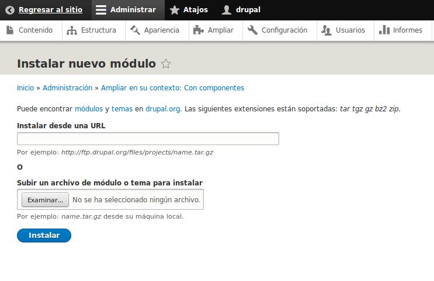Viewport: 434px width, 281px height.
Task: Visit the drupal.org link
Action: click(163, 109)
